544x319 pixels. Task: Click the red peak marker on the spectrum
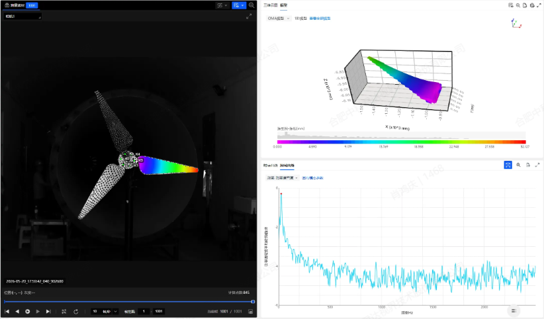coord(281,194)
